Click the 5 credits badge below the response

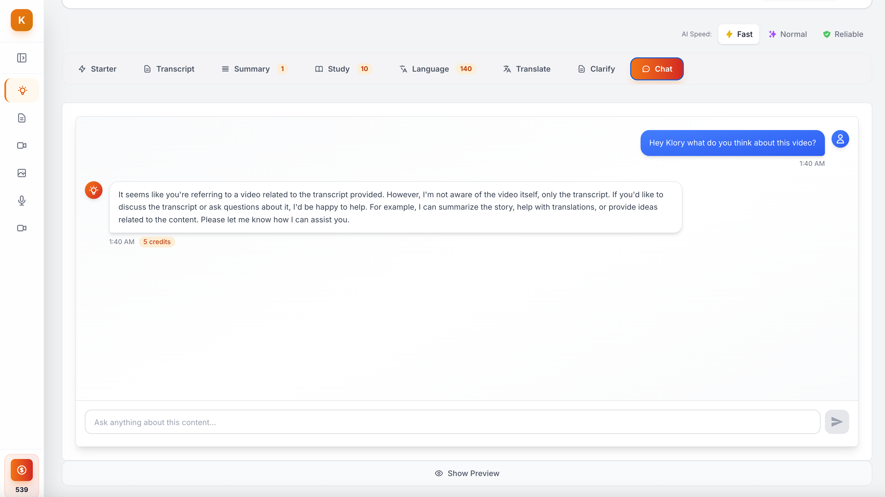tap(157, 241)
